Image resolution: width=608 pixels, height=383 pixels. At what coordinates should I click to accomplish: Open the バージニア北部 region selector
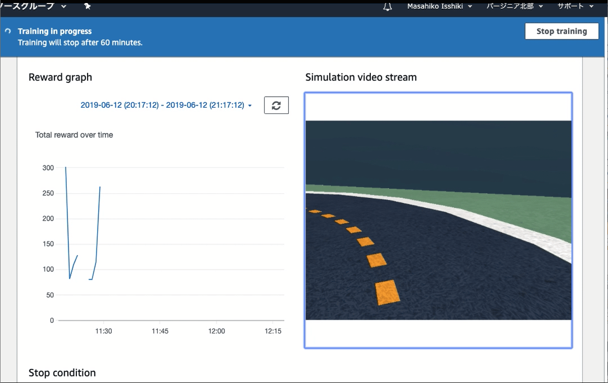click(509, 7)
